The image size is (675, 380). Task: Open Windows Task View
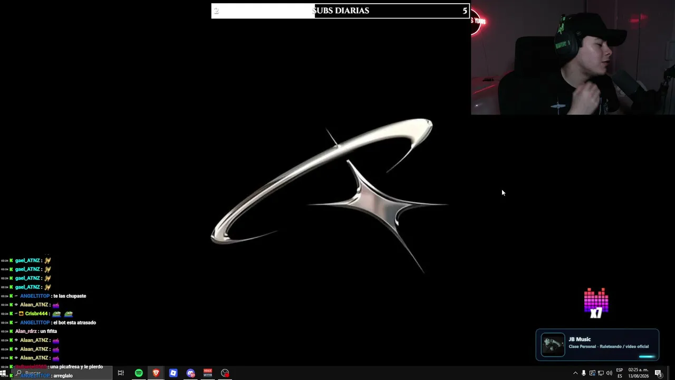click(121, 373)
